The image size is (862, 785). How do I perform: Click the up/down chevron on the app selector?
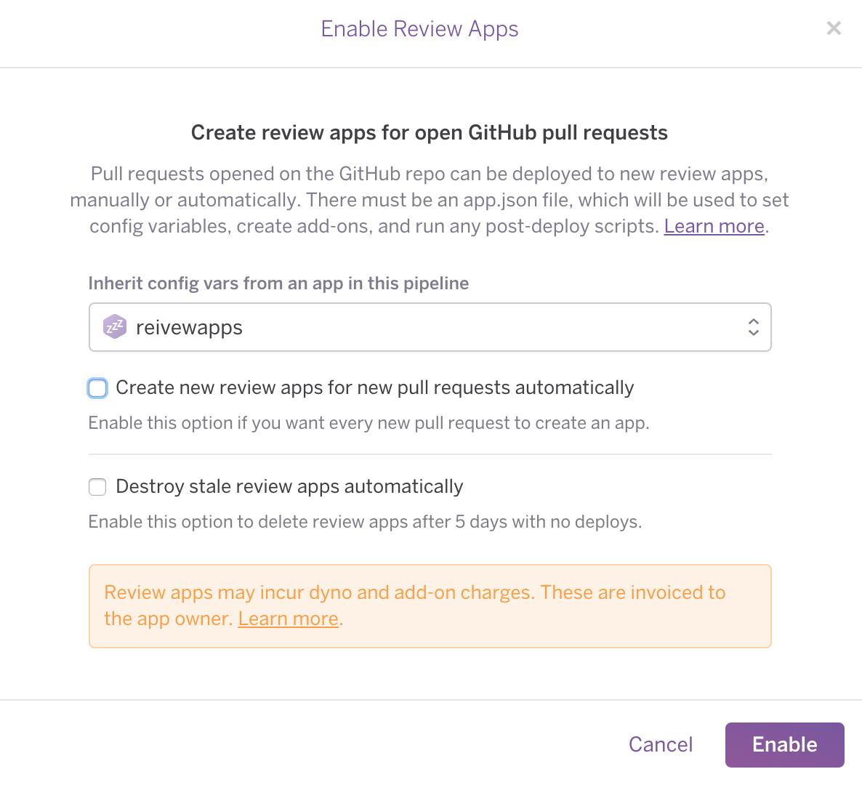(754, 327)
